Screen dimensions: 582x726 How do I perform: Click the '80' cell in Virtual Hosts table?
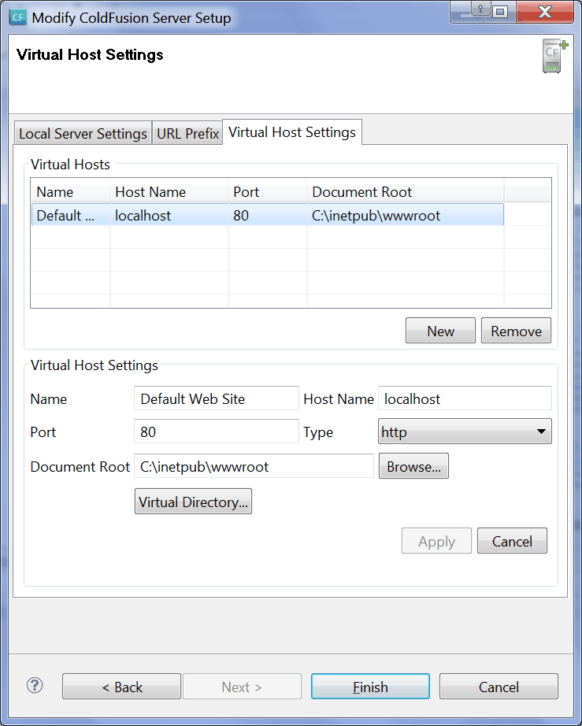[268, 215]
